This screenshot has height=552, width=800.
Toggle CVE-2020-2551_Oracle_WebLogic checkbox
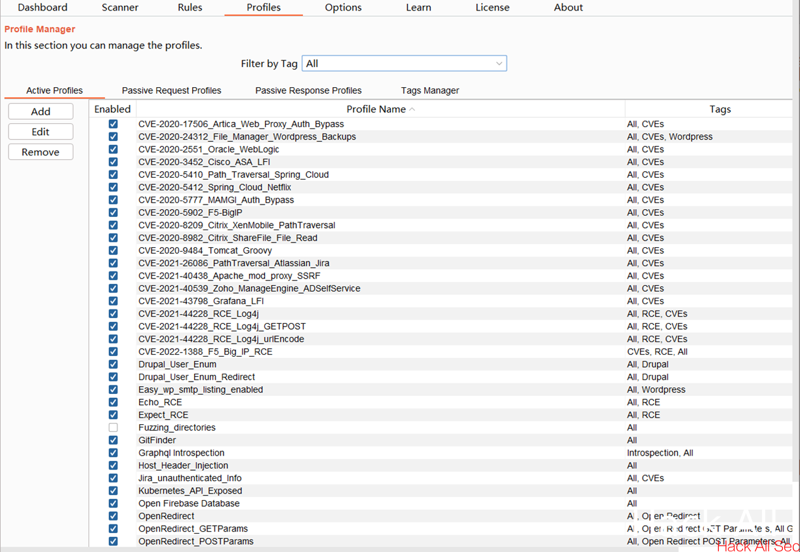pos(113,149)
